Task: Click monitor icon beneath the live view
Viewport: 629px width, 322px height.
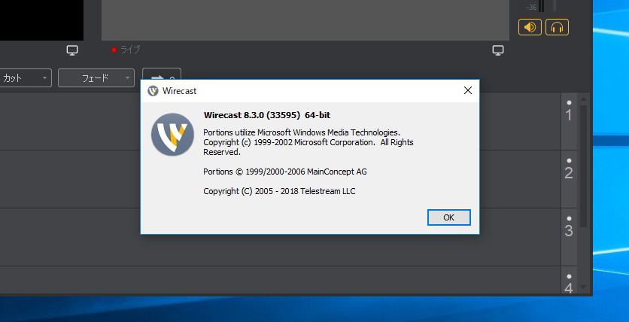Action: point(498,50)
